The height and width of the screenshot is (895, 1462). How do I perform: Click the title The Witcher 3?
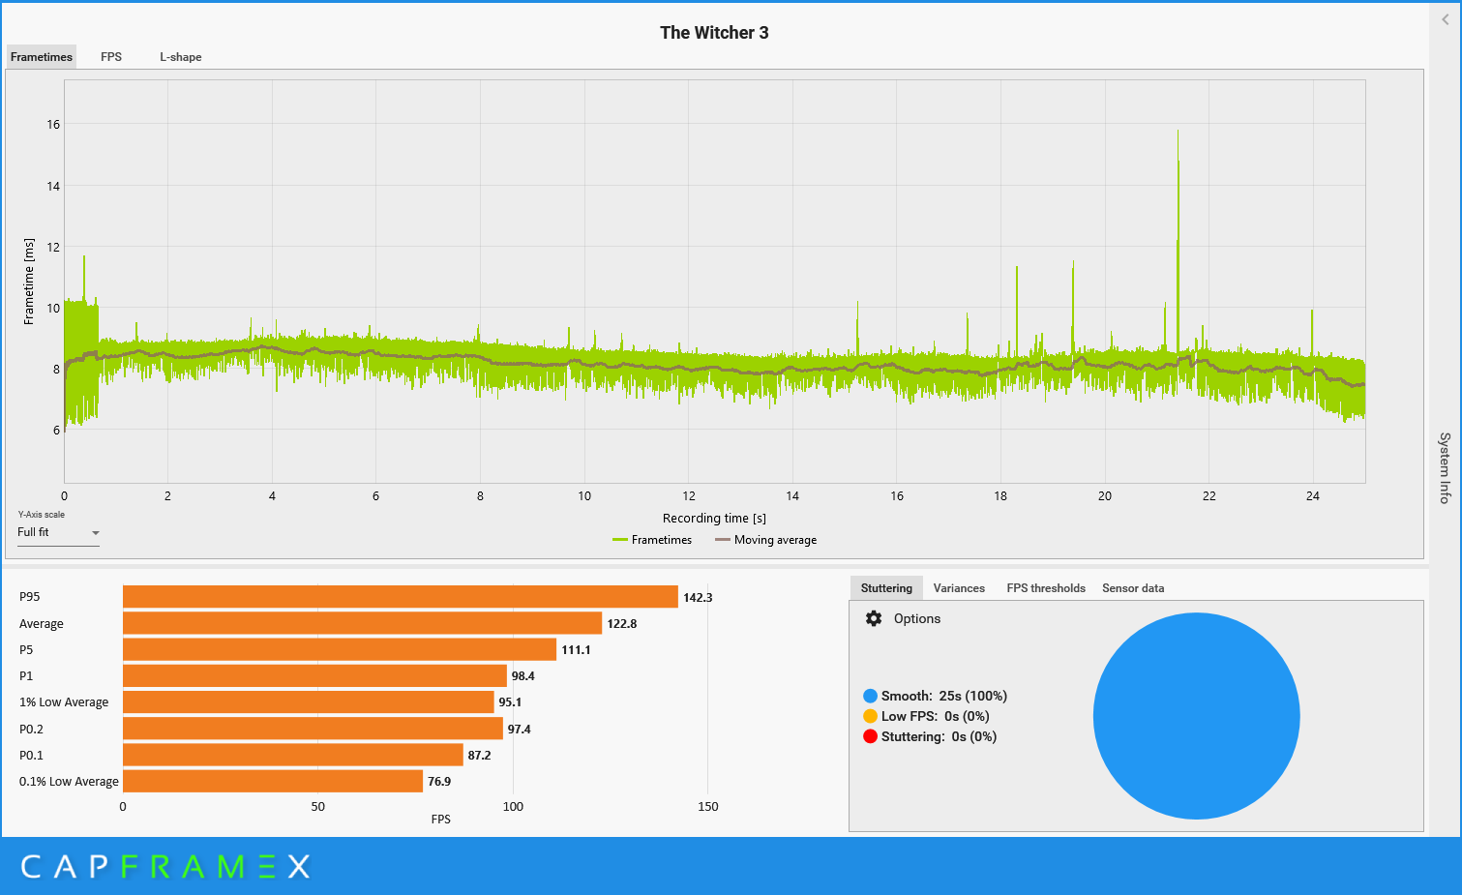714,32
